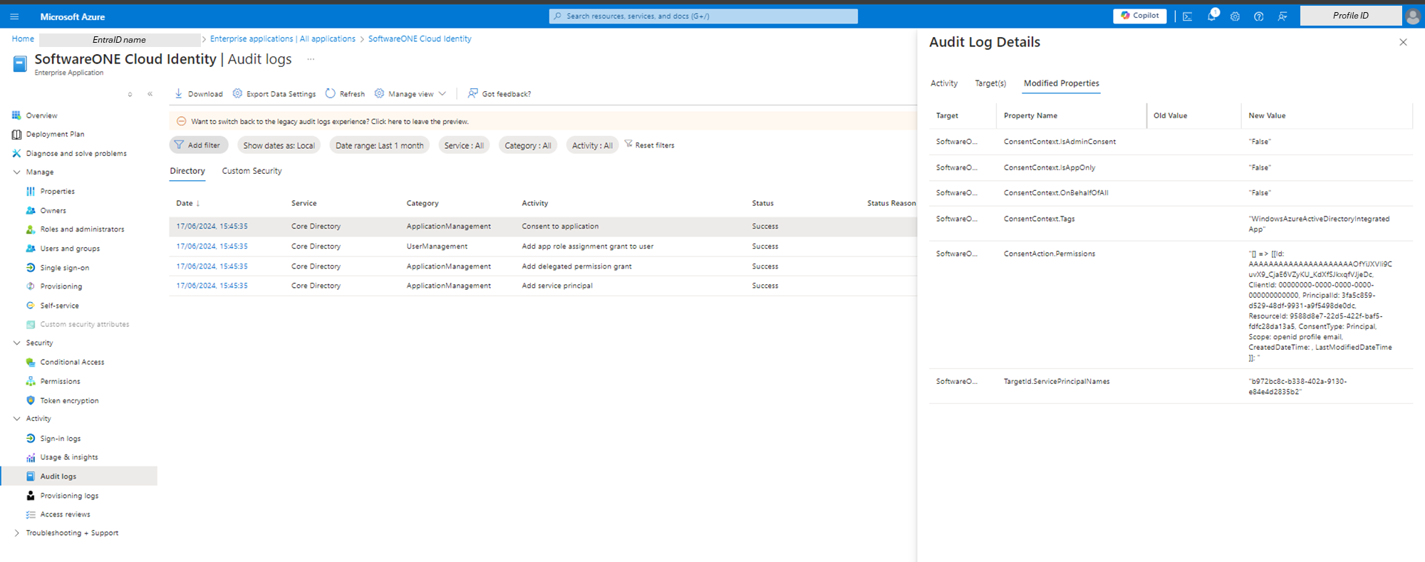1425x562 pixels.
Task: Switch to the Custom Security tab
Action: point(252,171)
